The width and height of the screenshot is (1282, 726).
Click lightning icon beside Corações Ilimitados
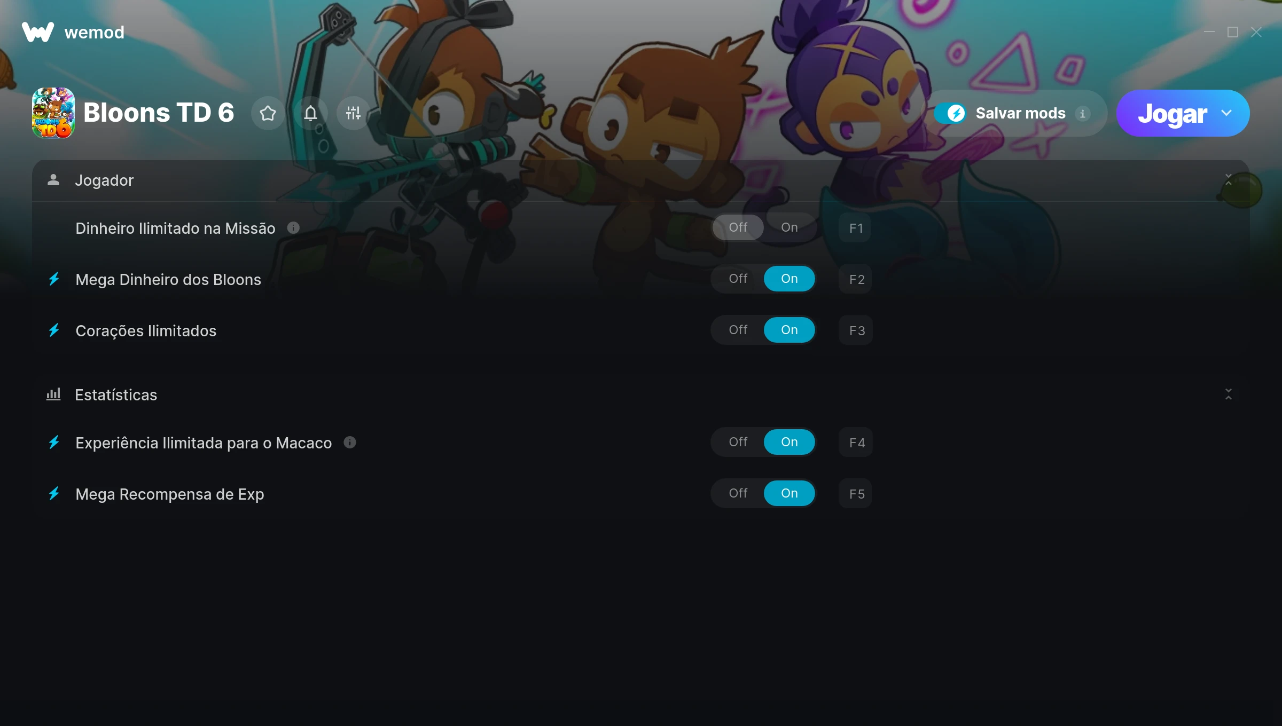click(54, 330)
